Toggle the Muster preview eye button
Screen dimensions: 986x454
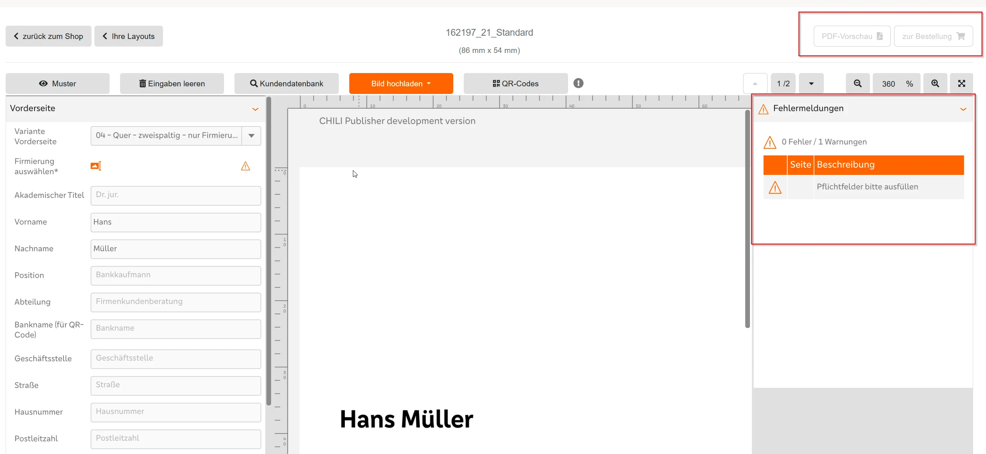(57, 83)
